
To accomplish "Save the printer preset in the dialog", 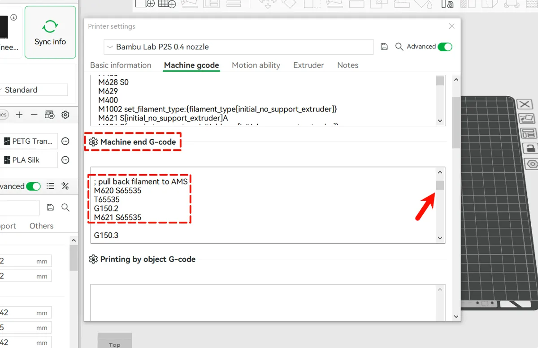I will (x=384, y=47).
